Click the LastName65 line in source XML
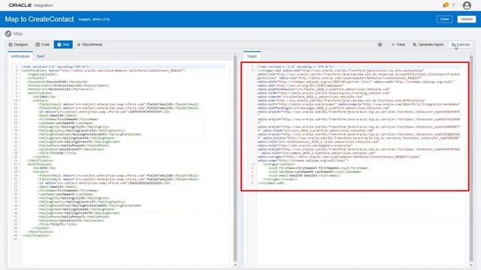 (65, 194)
